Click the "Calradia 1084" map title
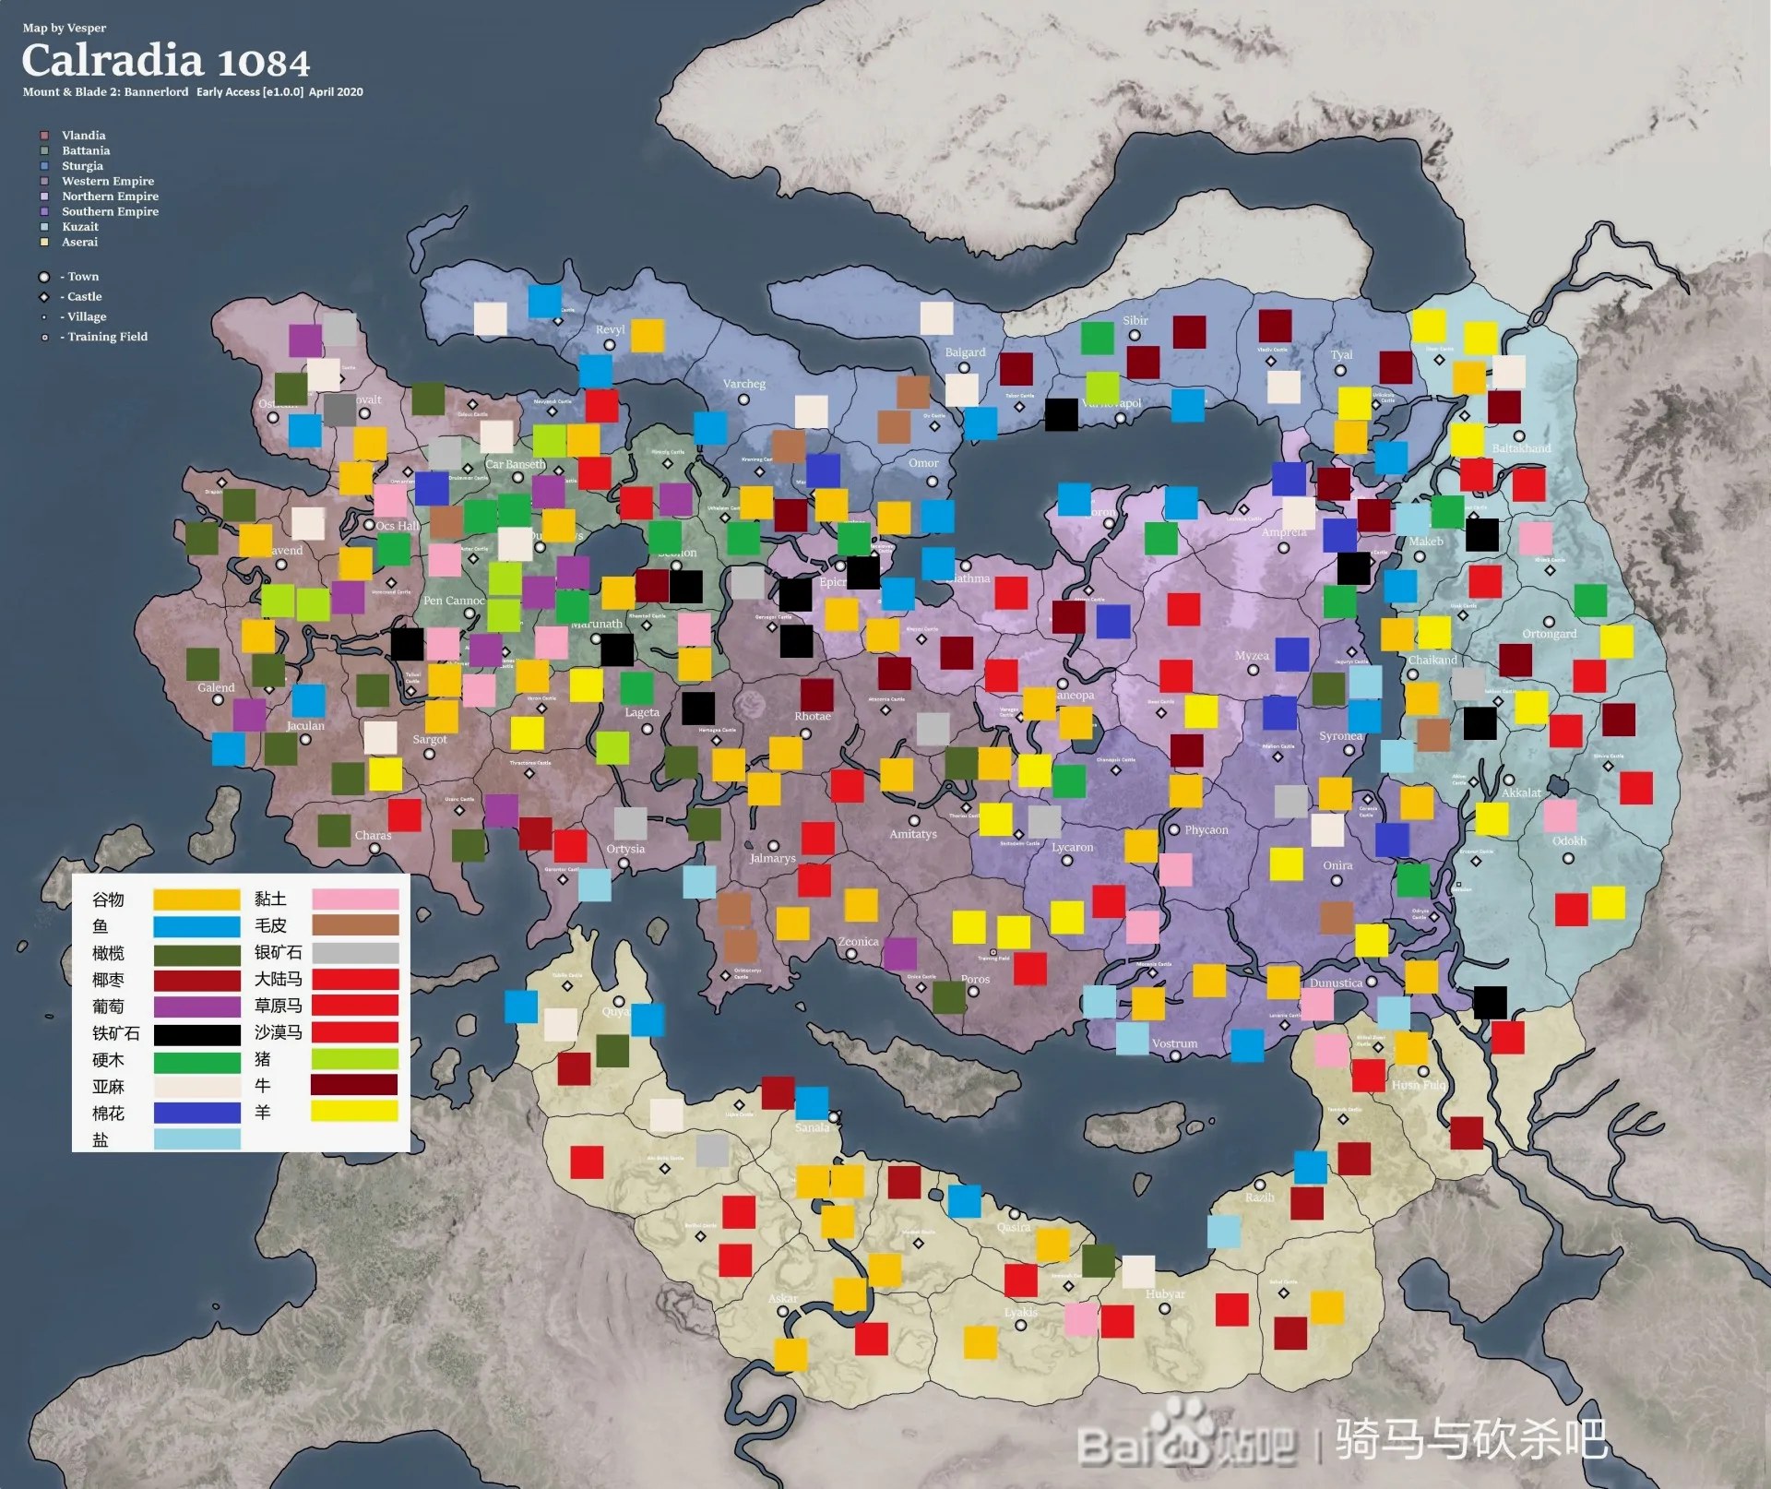This screenshot has height=1489, width=1771. [166, 61]
